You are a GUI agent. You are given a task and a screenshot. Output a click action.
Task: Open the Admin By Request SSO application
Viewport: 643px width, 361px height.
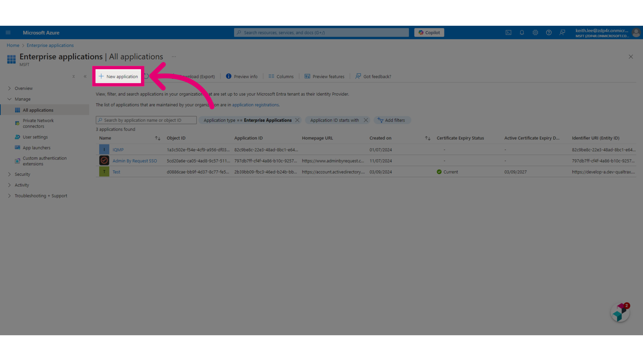coord(135,161)
